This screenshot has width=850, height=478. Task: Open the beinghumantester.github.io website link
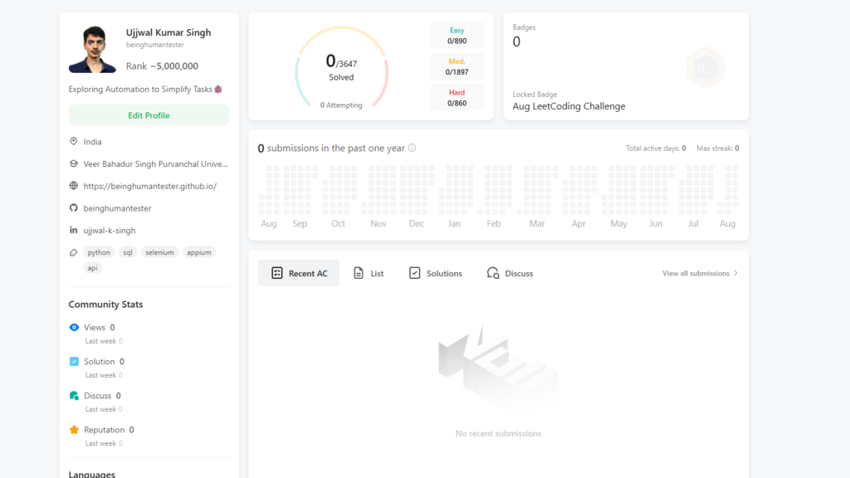tap(150, 186)
